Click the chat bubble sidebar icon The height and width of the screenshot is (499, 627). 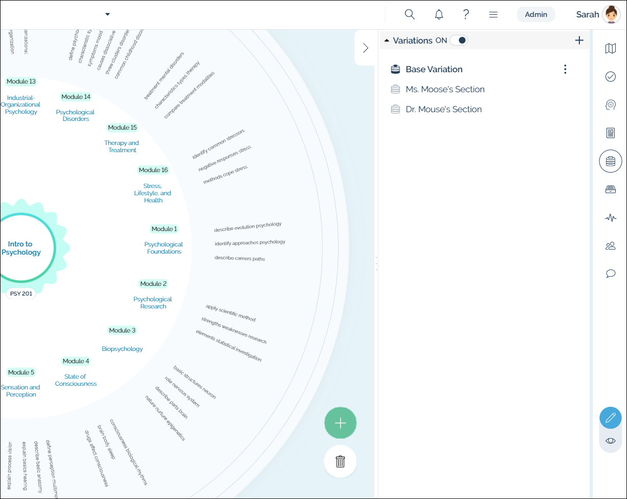pyautogui.click(x=610, y=274)
